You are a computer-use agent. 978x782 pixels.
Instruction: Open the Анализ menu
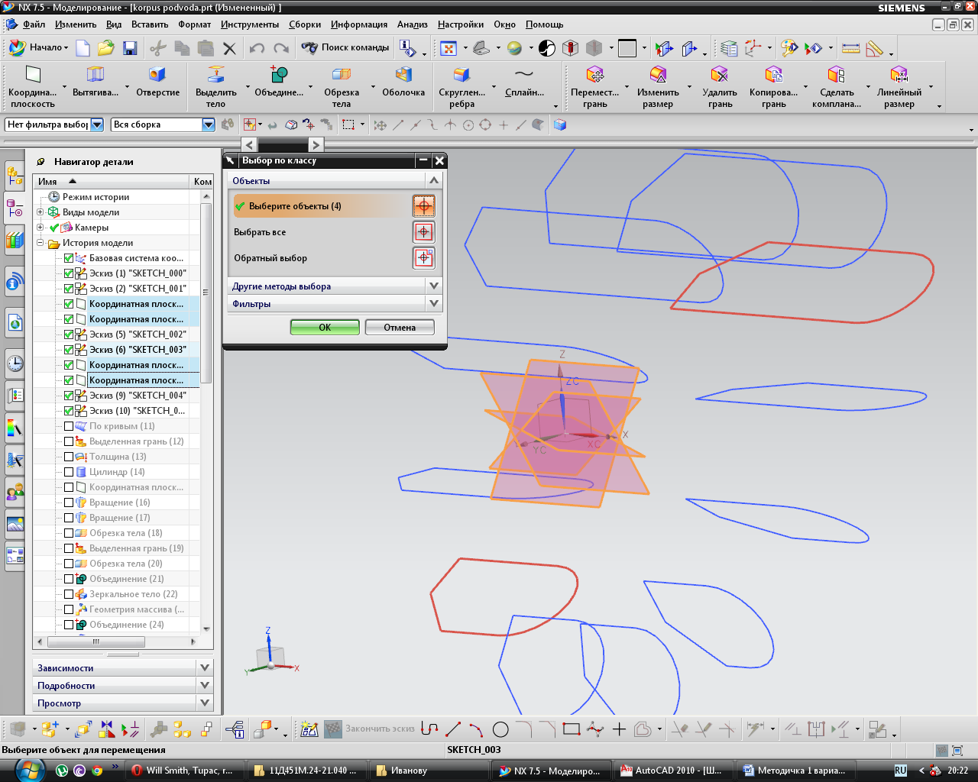coord(413,24)
